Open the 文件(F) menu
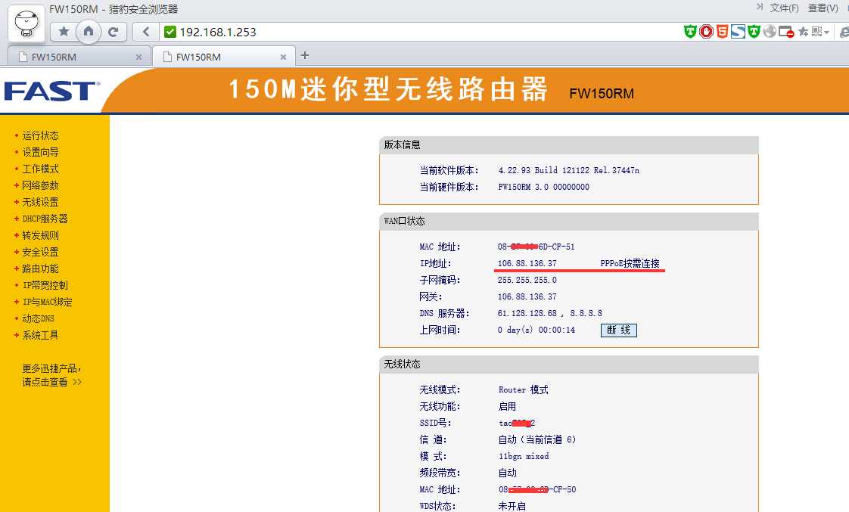Image resolution: width=849 pixels, height=512 pixels. (x=784, y=8)
